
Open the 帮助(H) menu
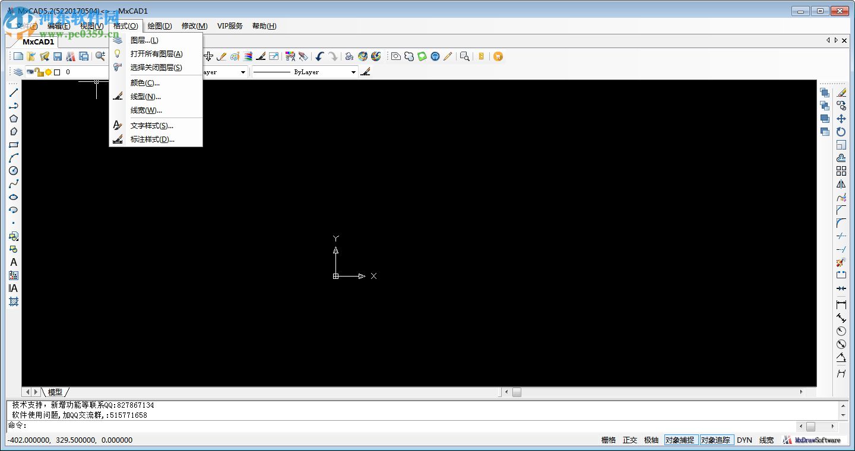click(x=264, y=26)
